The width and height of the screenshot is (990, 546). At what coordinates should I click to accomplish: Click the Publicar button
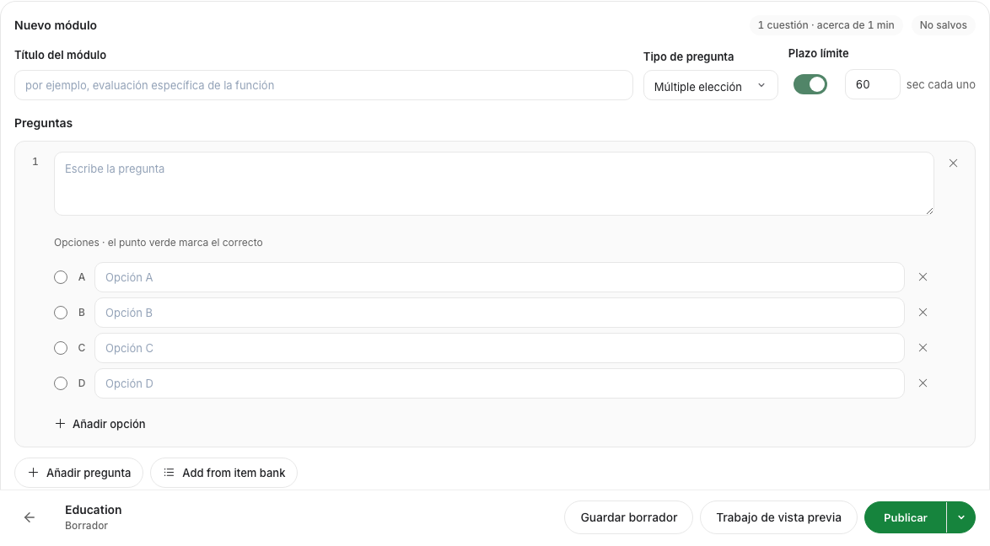pos(906,517)
